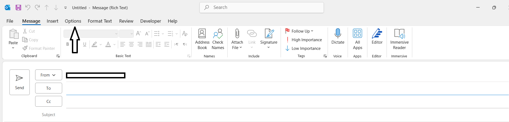Screen dimensions: 509x122
Task: Clear all formatting
Action: (x=185, y=34)
